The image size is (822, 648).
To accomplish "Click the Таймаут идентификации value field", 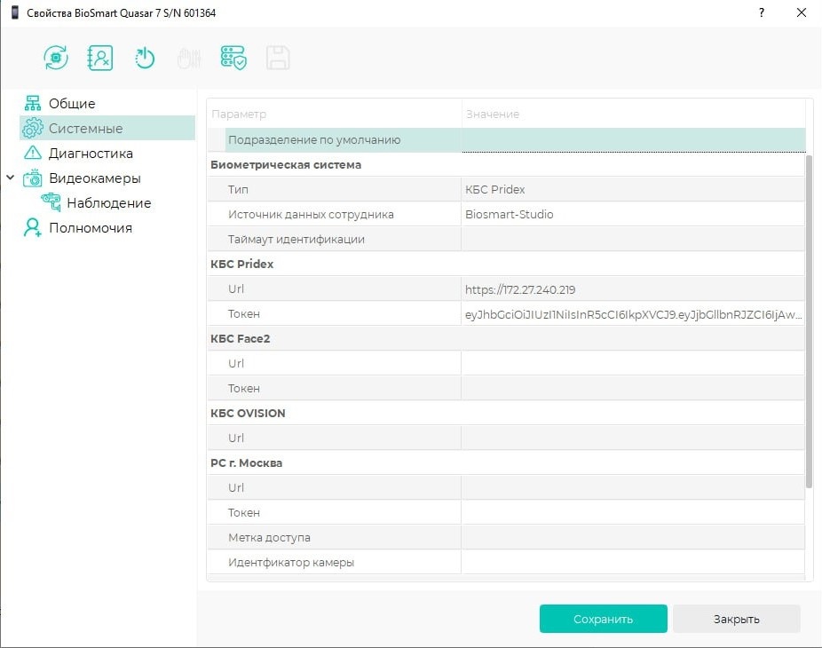I will point(633,239).
